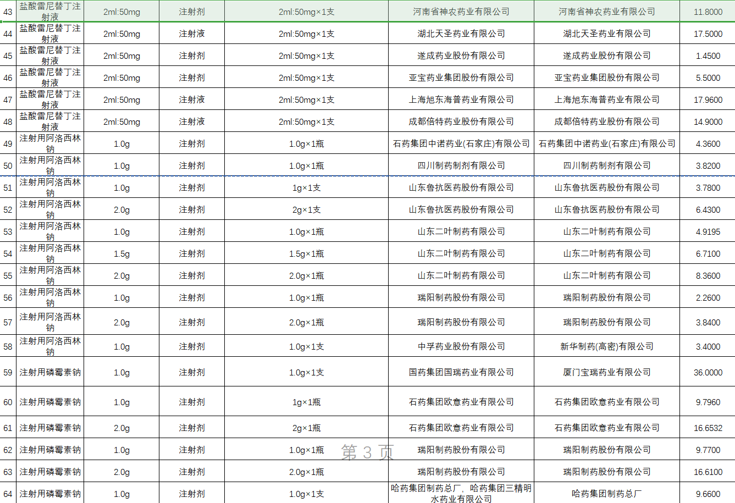Select the price cell 11.8000
Screen dimensions: 735x503
708,12
